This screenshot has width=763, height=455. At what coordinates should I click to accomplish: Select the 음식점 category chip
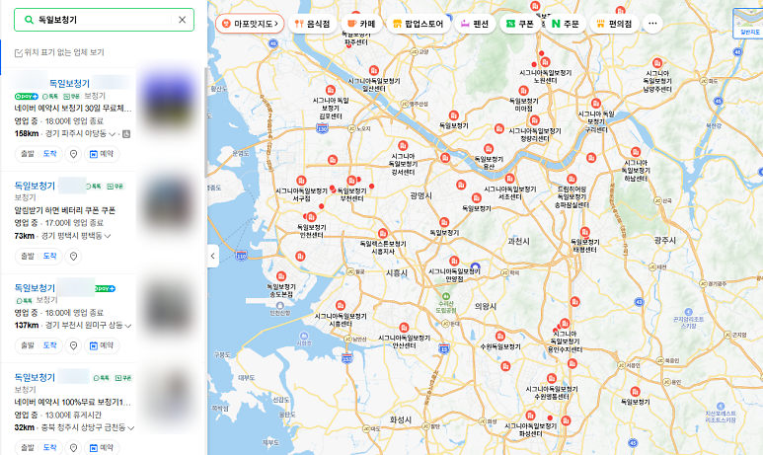point(312,24)
